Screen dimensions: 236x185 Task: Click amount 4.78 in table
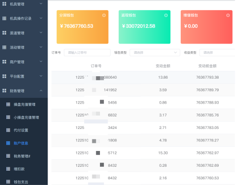[x=163, y=140]
